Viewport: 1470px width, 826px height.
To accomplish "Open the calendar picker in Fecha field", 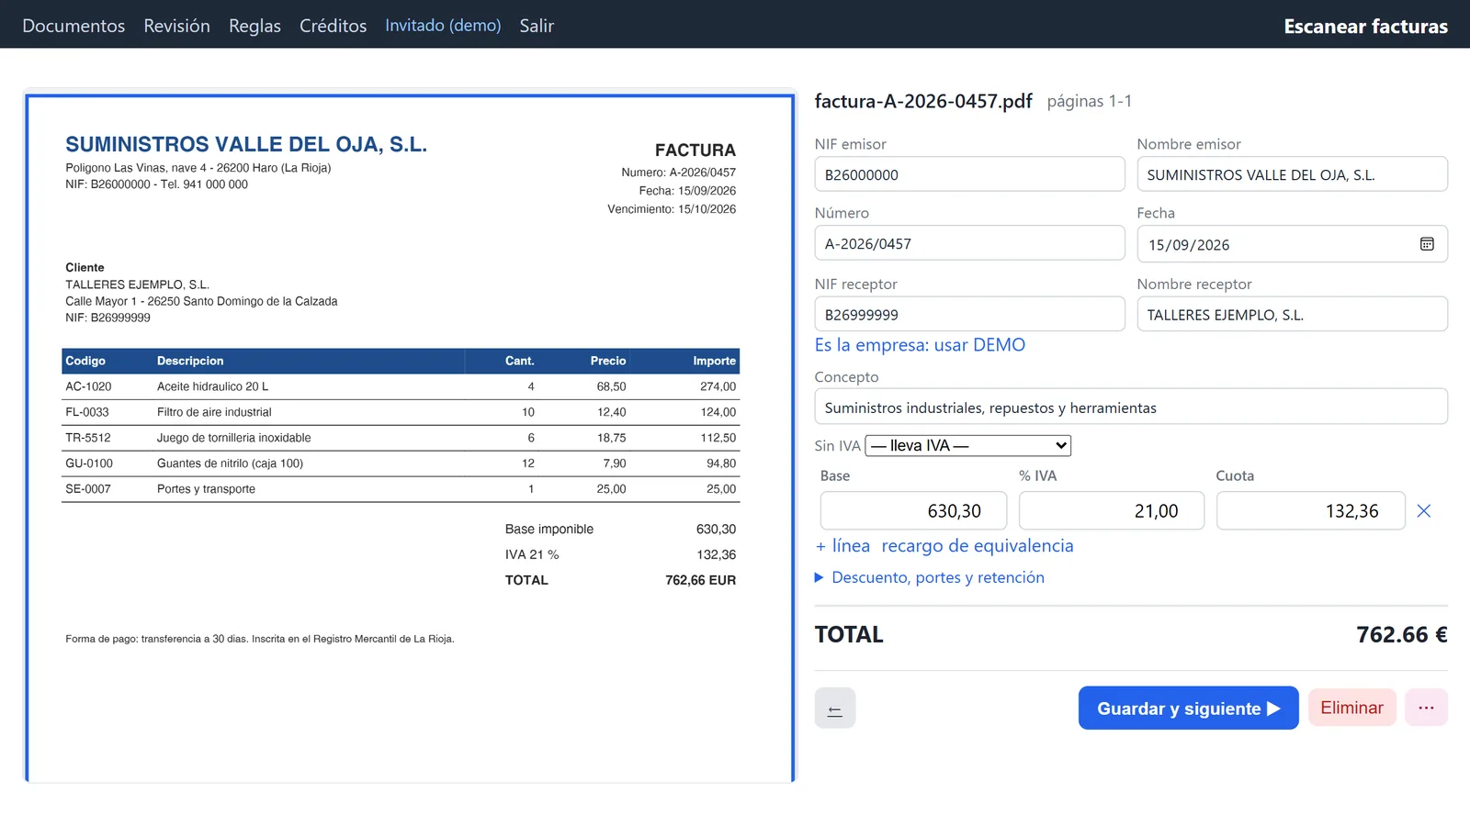I will point(1427,244).
